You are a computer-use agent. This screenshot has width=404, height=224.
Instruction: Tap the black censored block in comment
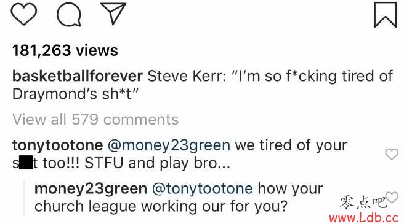point(26,163)
